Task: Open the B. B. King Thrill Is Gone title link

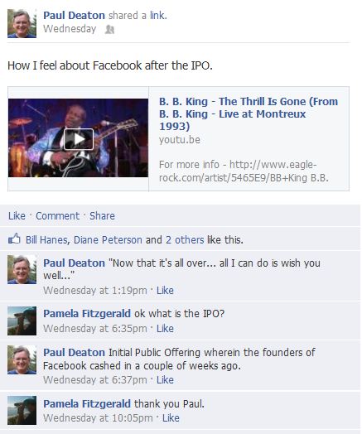Action: (x=249, y=113)
